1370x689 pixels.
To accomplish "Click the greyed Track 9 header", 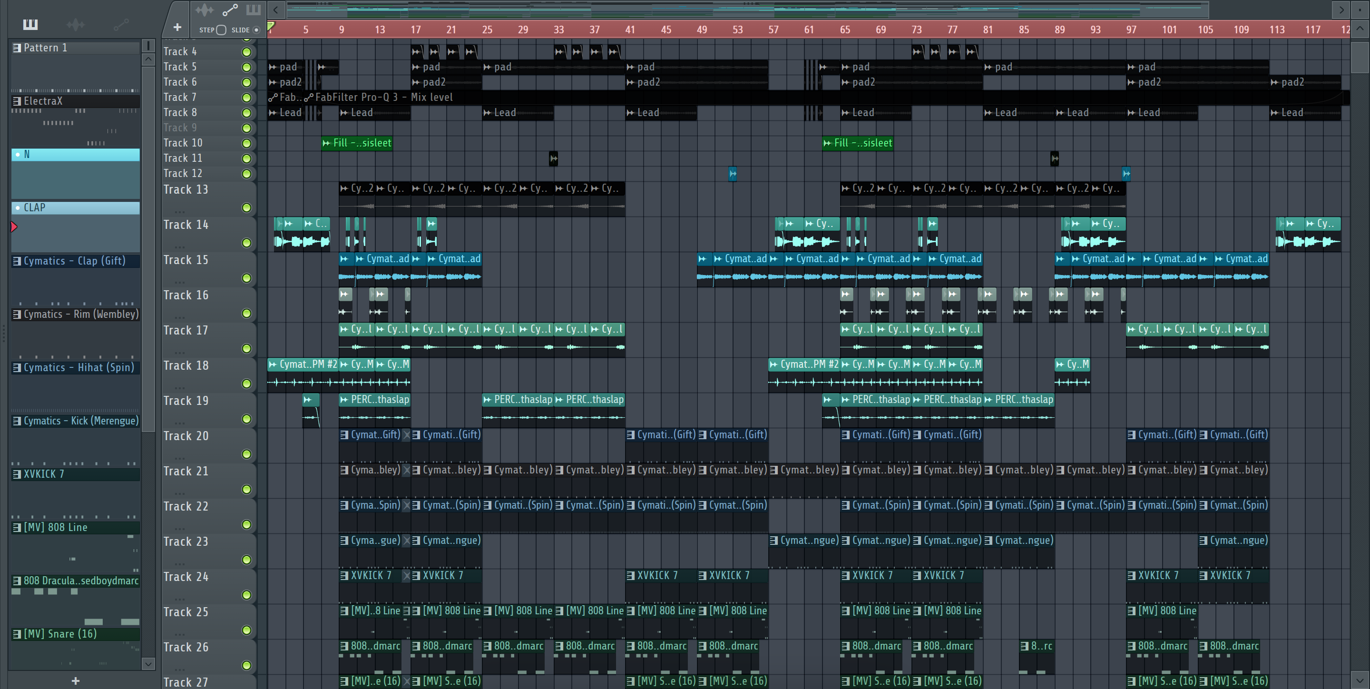I will (x=180, y=128).
